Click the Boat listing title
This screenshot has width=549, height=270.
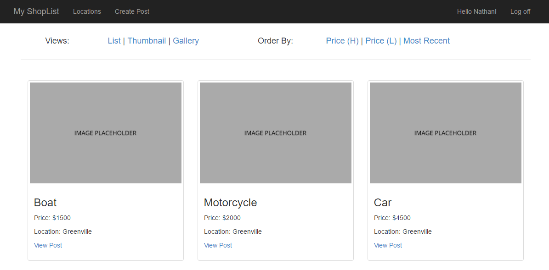tap(45, 203)
